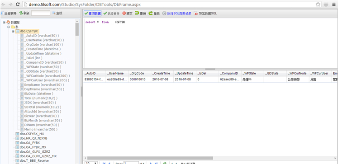Click inside the SQL query editor text
The image size is (338, 164).
point(105,22)
